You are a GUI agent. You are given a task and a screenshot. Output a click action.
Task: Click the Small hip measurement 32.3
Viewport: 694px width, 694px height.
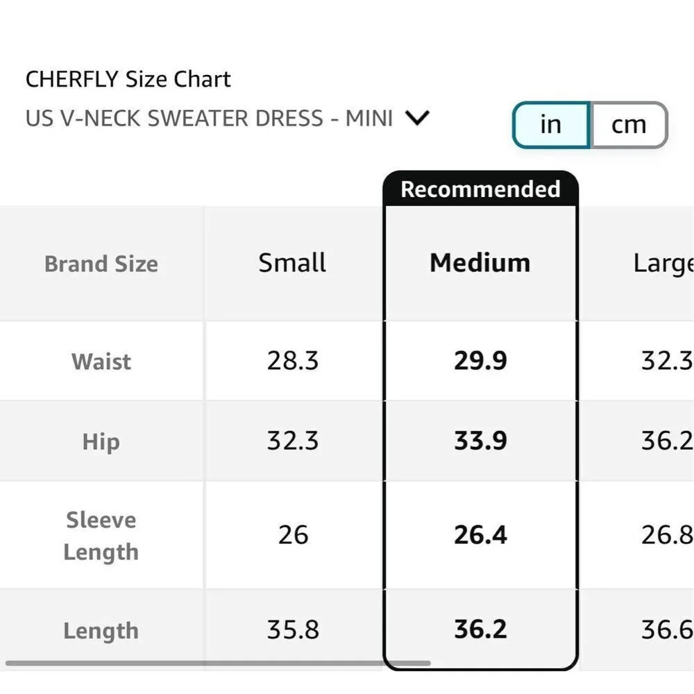[x=291, y=441]
